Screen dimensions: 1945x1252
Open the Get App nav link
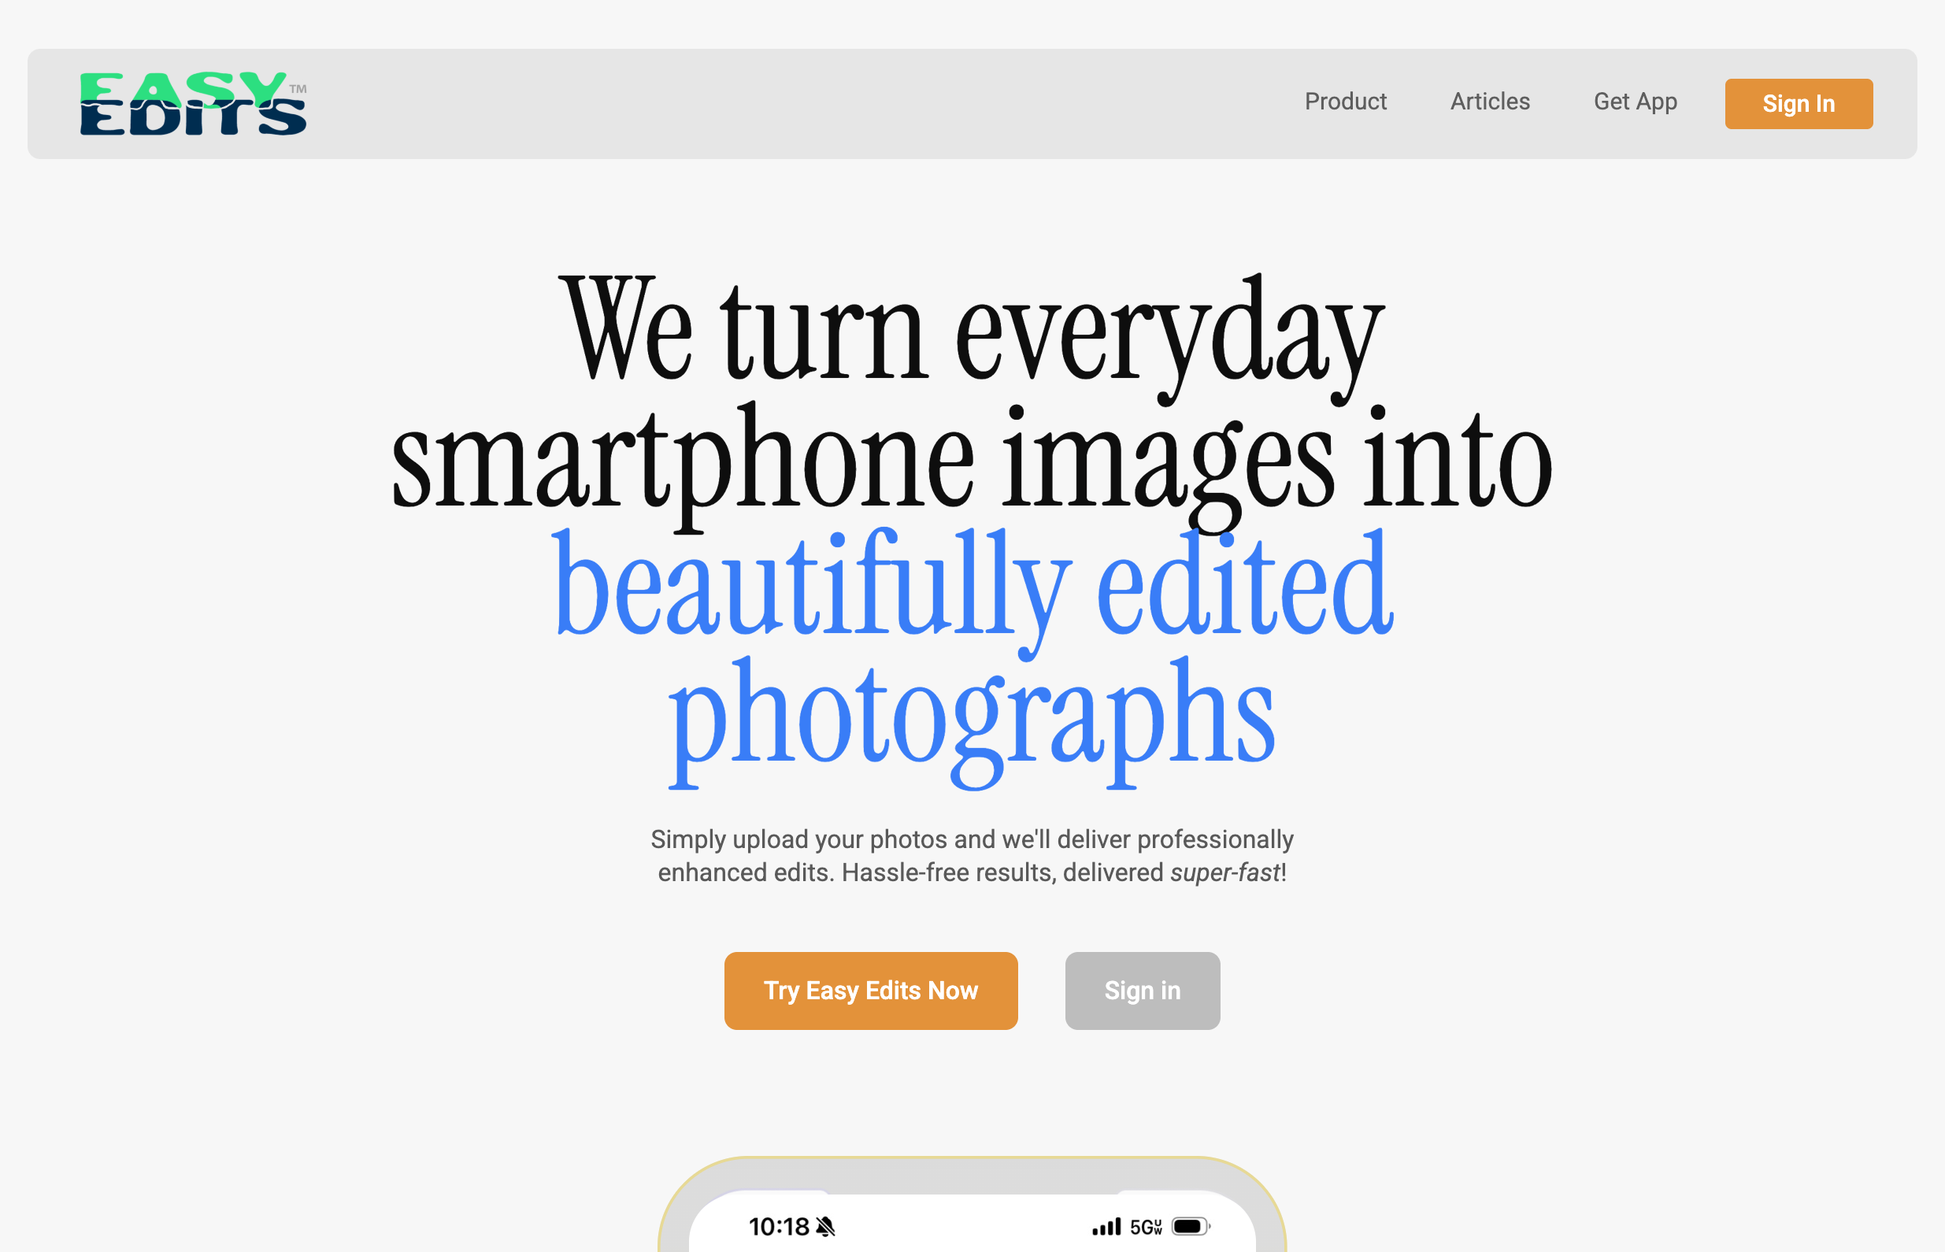coord(1636,102)
